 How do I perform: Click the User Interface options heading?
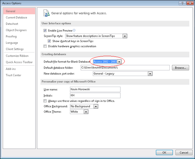click(56, 23)
